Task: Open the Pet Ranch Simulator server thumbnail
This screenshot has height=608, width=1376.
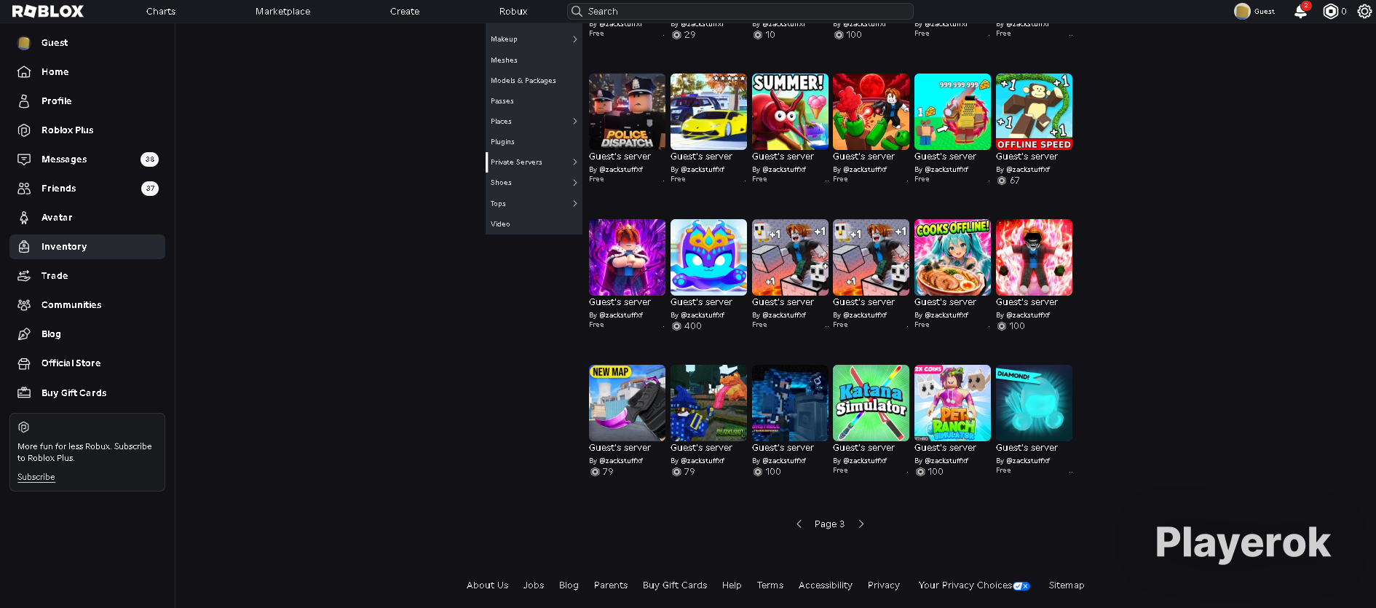Action: tap(952, 403)
